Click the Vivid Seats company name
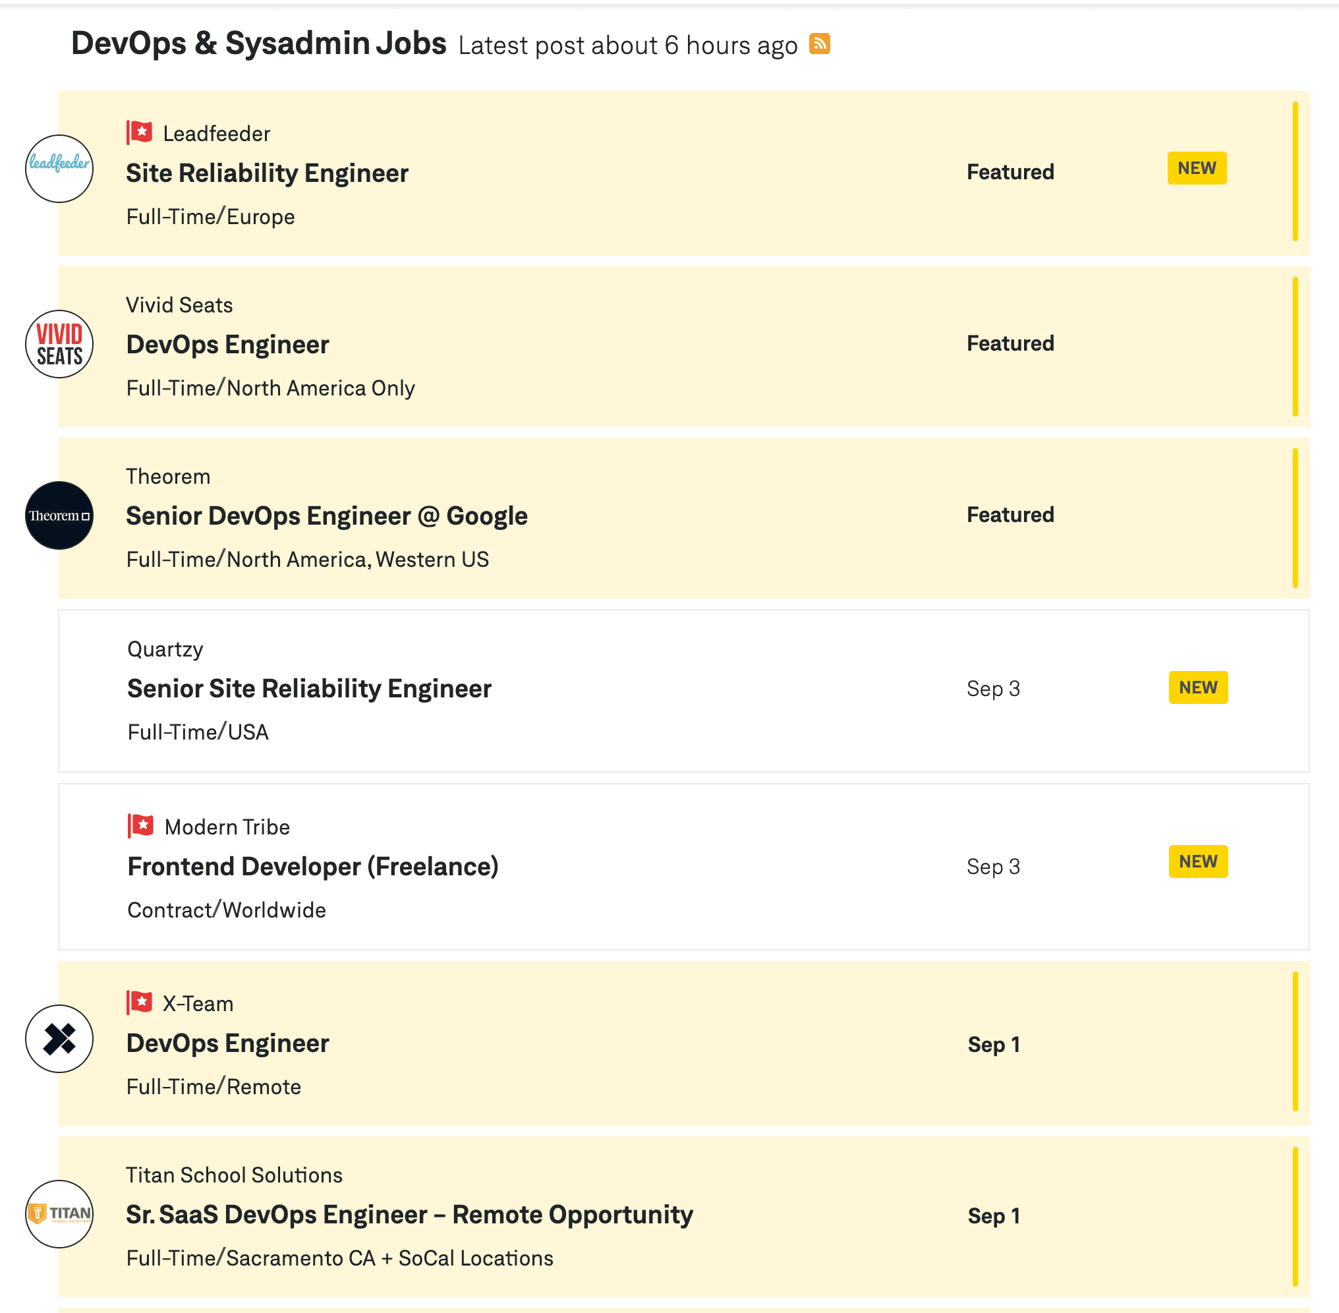1339x1313 pixels. pos(179,305)
